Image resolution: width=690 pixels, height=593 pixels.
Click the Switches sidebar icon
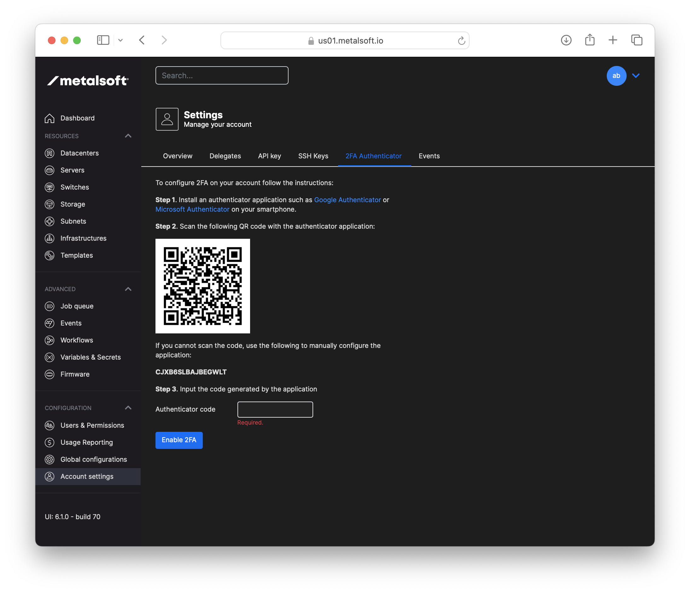(x=50, y=187)
